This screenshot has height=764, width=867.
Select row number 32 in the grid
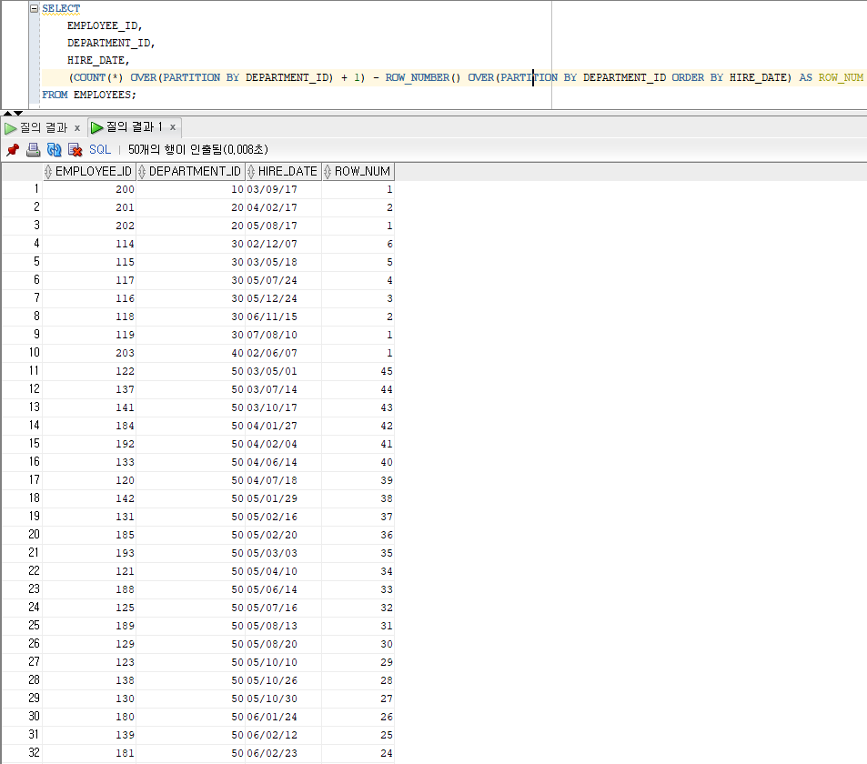click(22, 753)
